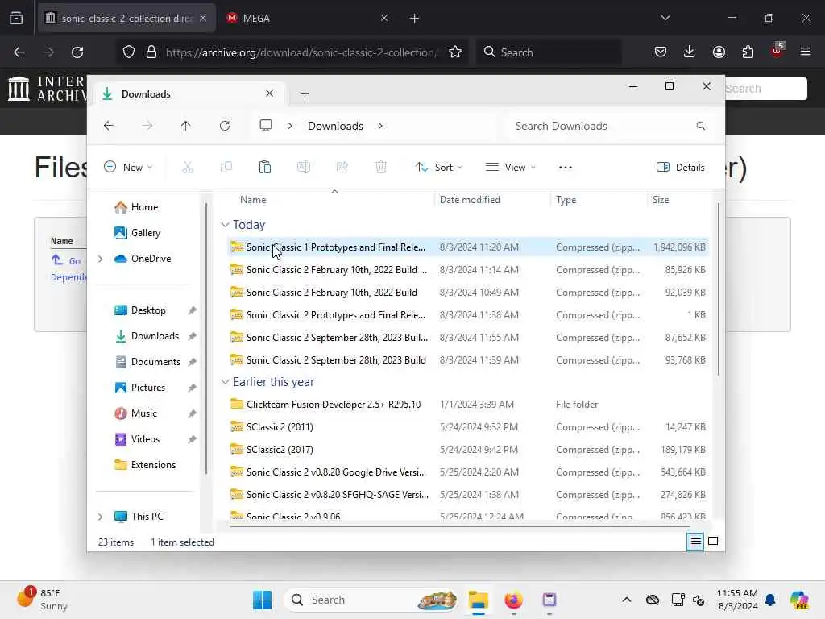Collapse the Today group
The width and height of the screenshot is (825, 619).
[225, 225]
